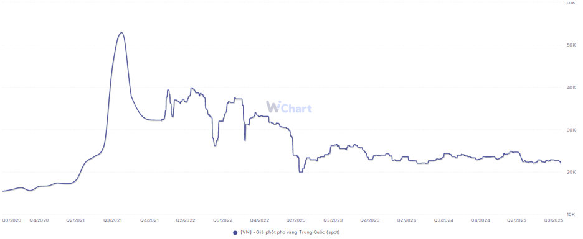Select the Q2/2023 x-axis label
This screenshot has width=583, height=239.
296,220
